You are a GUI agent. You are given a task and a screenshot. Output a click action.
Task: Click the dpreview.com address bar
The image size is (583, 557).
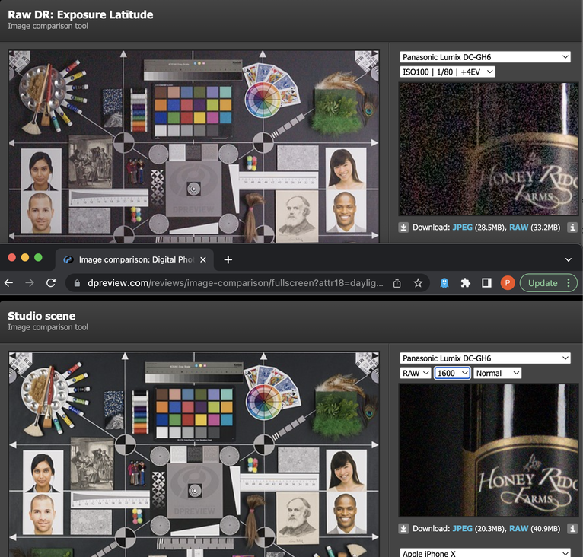tap(228, 282)
